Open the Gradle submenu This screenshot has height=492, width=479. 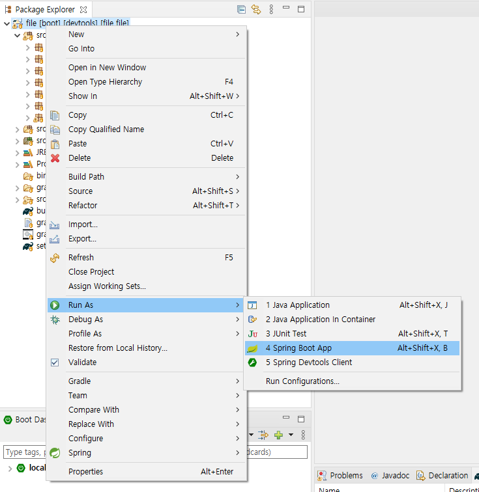click(147, 381)
